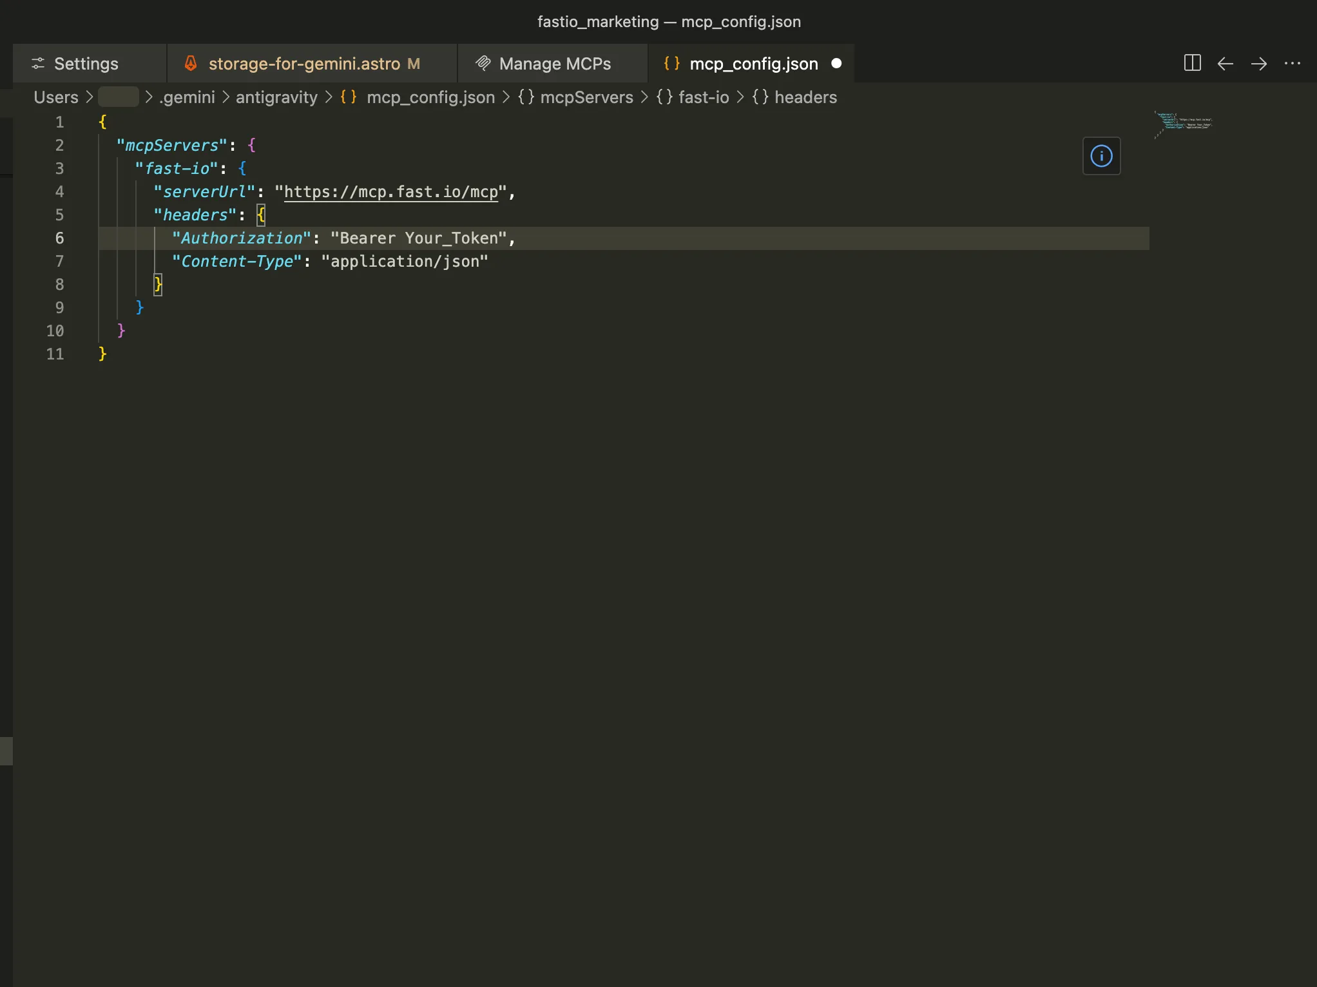The width and height of the screenshot is (1317, 987).
Task: Click the Astro flame icon on storage-for-gemini.astro tab
Action: coord(191,63)
